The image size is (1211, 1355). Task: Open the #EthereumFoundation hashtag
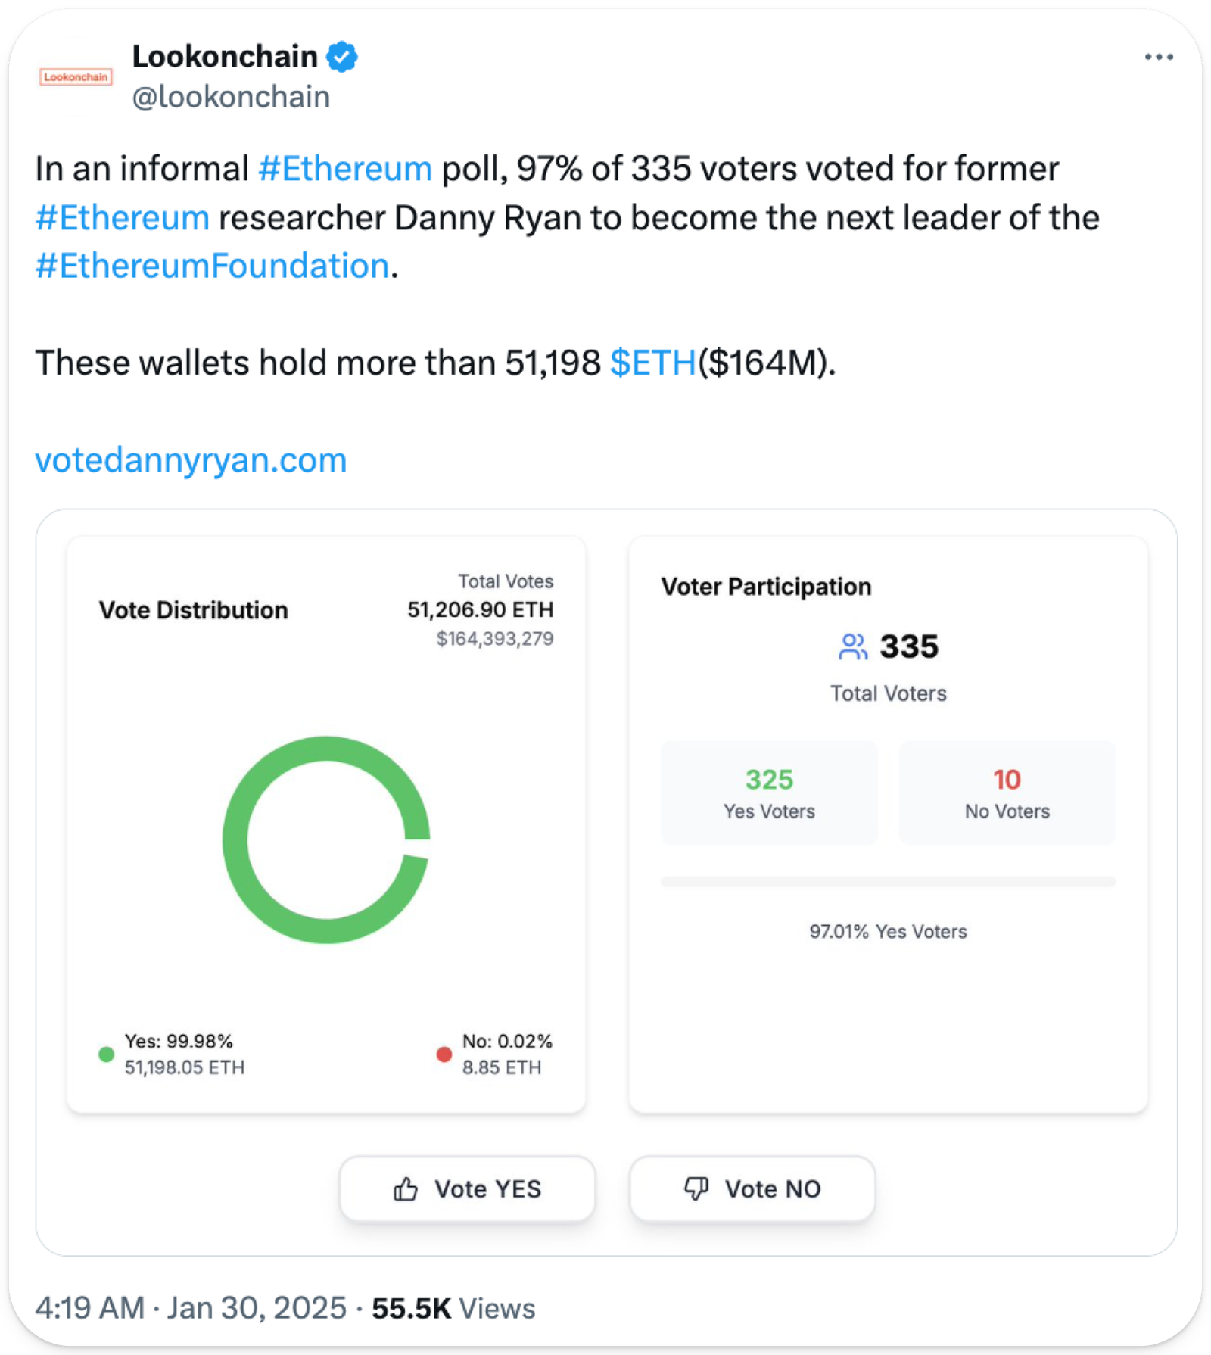(x=212, y=266)
